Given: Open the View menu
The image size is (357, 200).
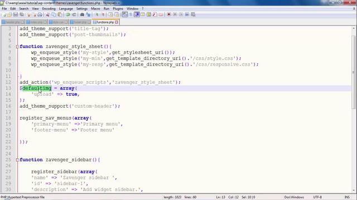Looking at the screenshot, I should (35, 9).
